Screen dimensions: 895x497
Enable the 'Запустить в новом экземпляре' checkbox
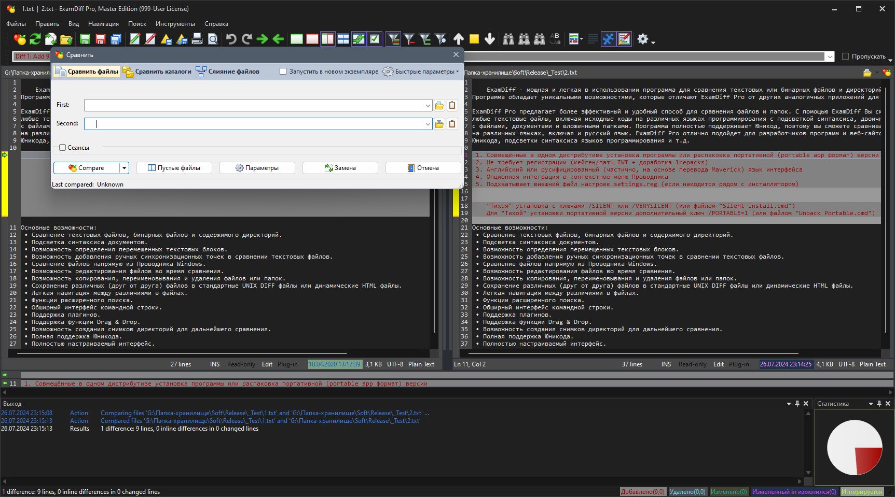(x=283, y=72)
